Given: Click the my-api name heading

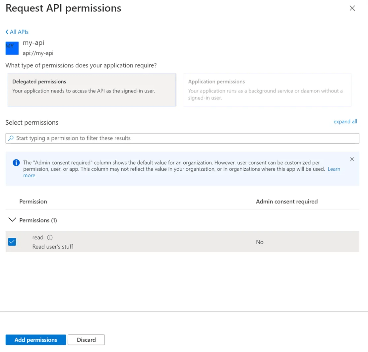Looking at the screenshot, I should [33, 43].
